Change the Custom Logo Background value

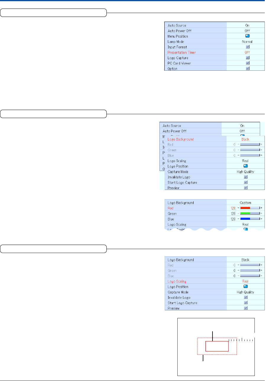[245, 203]
